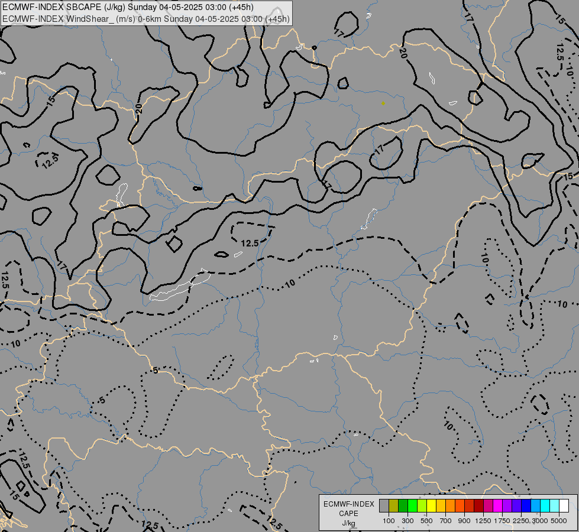Click the amber swatch above 700 tick

441,505
